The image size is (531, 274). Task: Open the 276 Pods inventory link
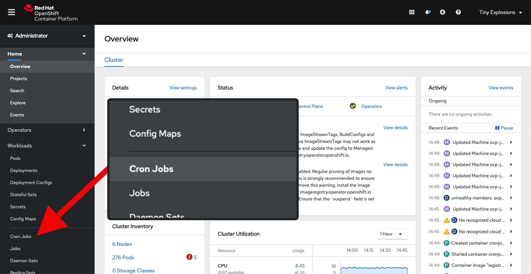(x=123, y=258)
